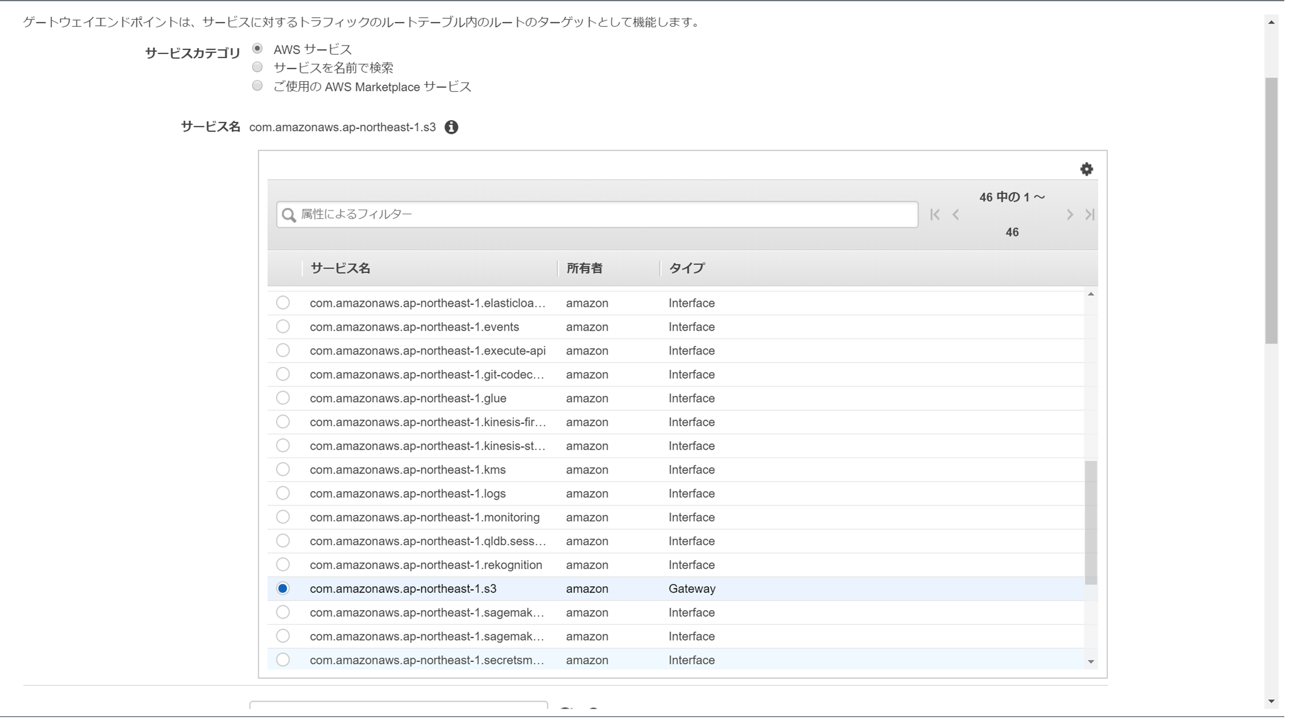Go to next page of services
The width and height of the screenshot is (1294, 725).
tap(1069, 215)
